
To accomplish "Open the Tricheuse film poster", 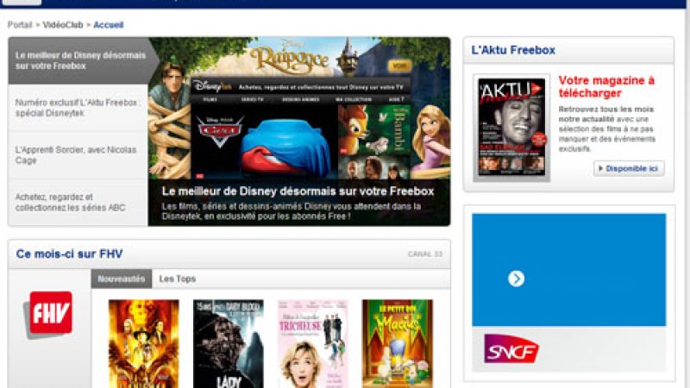I will tap(313, 344).
